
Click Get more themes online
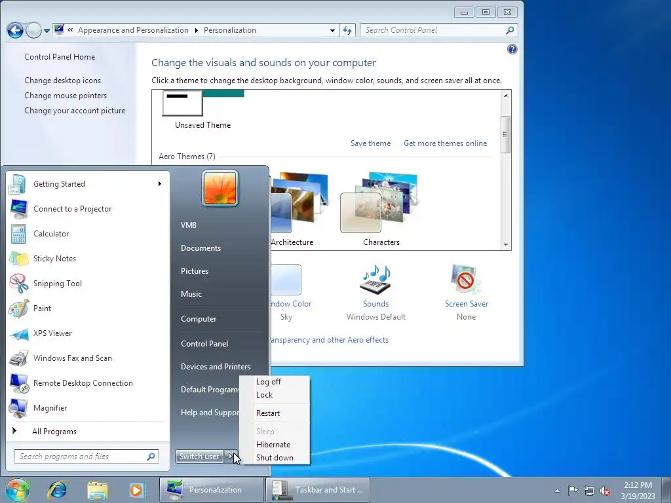click(446, 143)
